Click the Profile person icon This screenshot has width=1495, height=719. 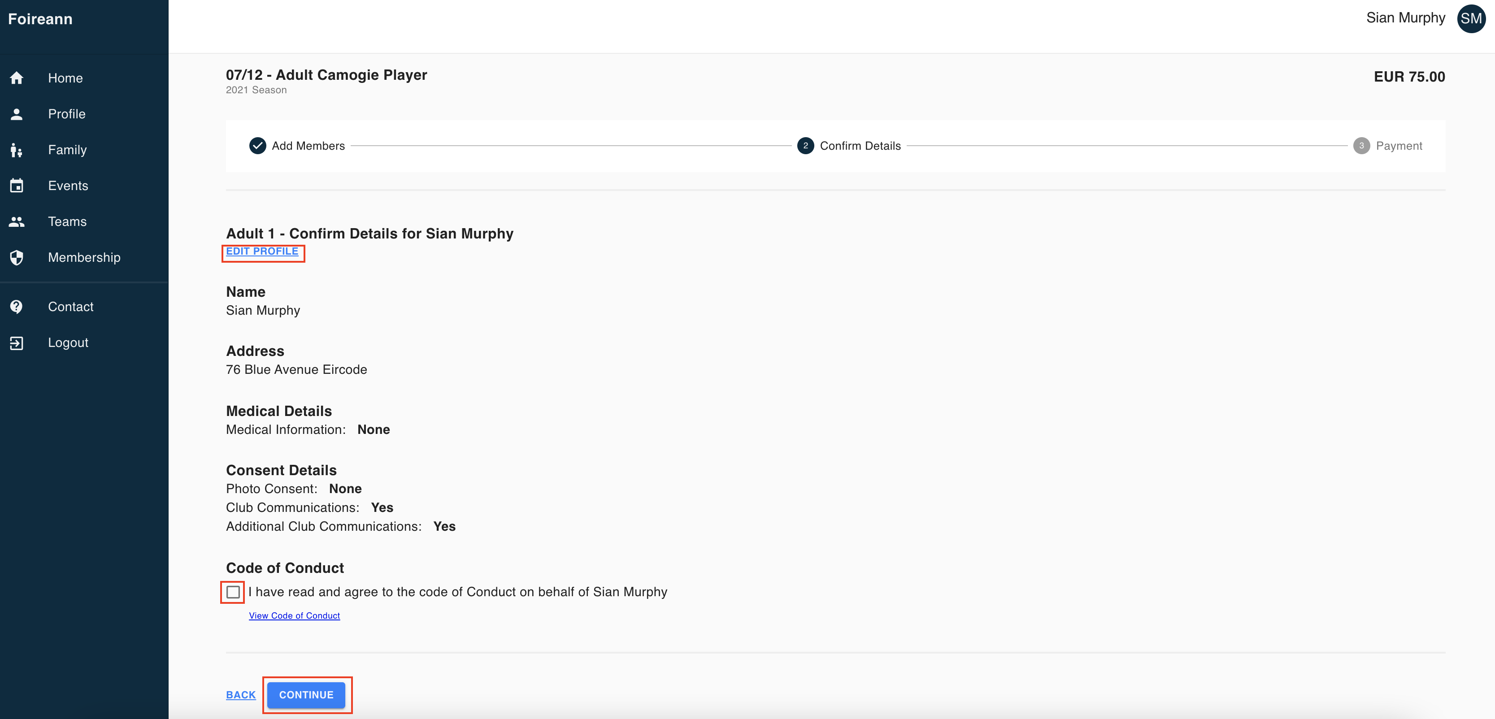point(16,114)
